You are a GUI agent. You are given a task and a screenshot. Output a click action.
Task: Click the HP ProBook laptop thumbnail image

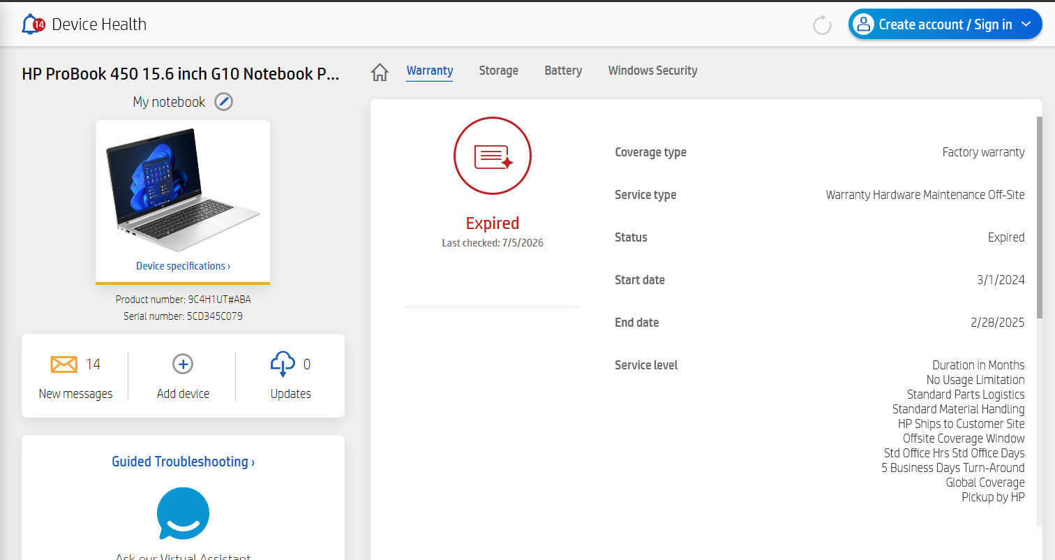pyautogui.click(x=183, y=190)
